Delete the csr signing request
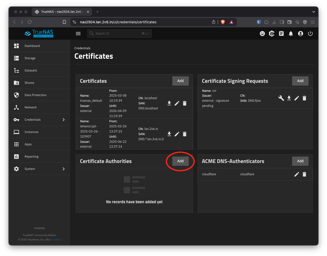The image size is (327, 256). click(x=304, y=98)
